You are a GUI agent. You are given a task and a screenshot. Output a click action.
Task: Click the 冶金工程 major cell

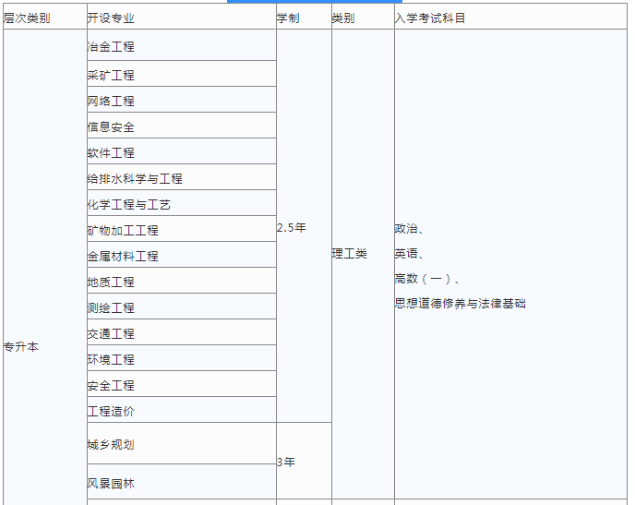(x=111, y=47)
